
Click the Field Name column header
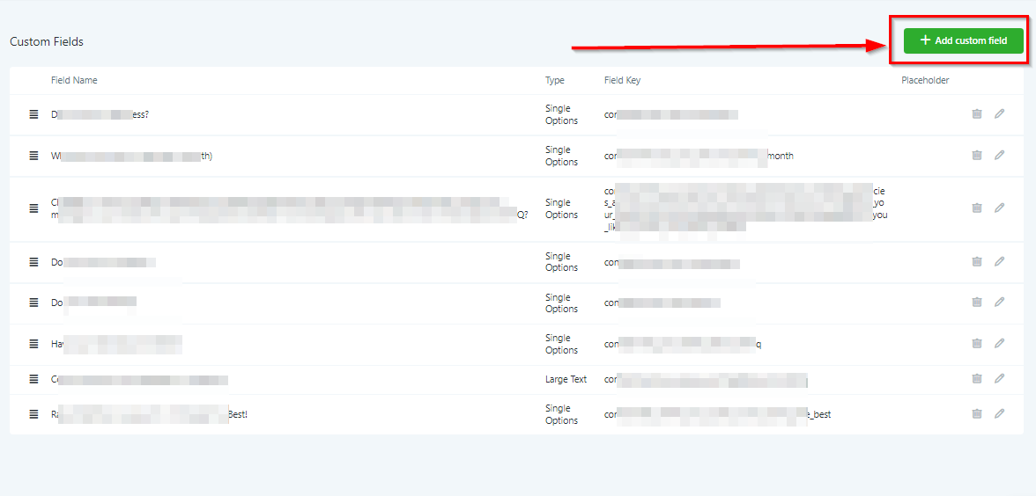point(74,81)
